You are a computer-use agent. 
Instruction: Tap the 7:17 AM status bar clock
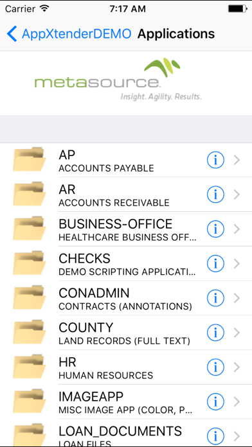point(127,9)
